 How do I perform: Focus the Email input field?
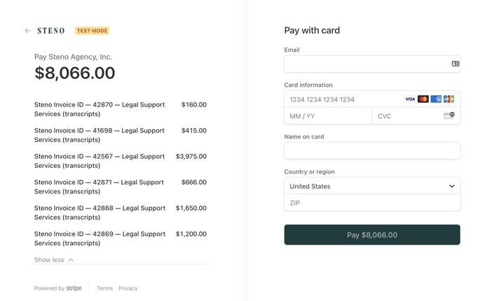[x=372, y=64]
